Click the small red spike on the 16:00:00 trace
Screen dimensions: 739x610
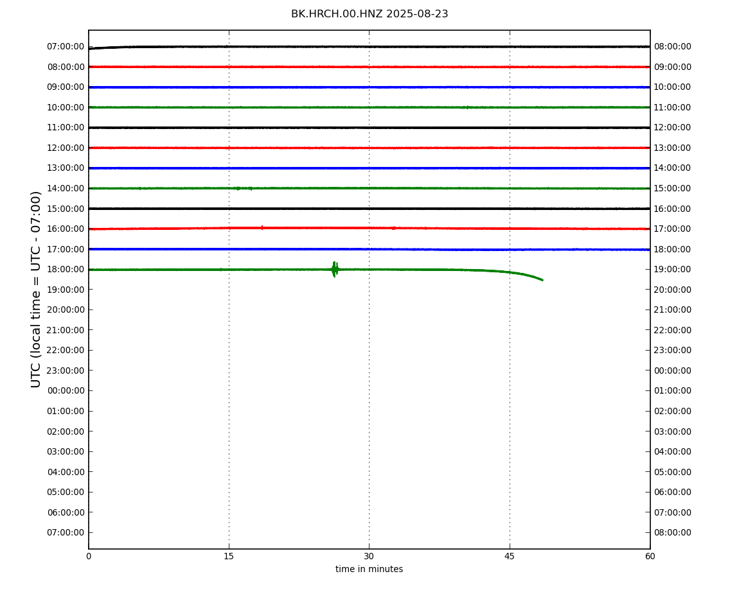coord(262,227)
